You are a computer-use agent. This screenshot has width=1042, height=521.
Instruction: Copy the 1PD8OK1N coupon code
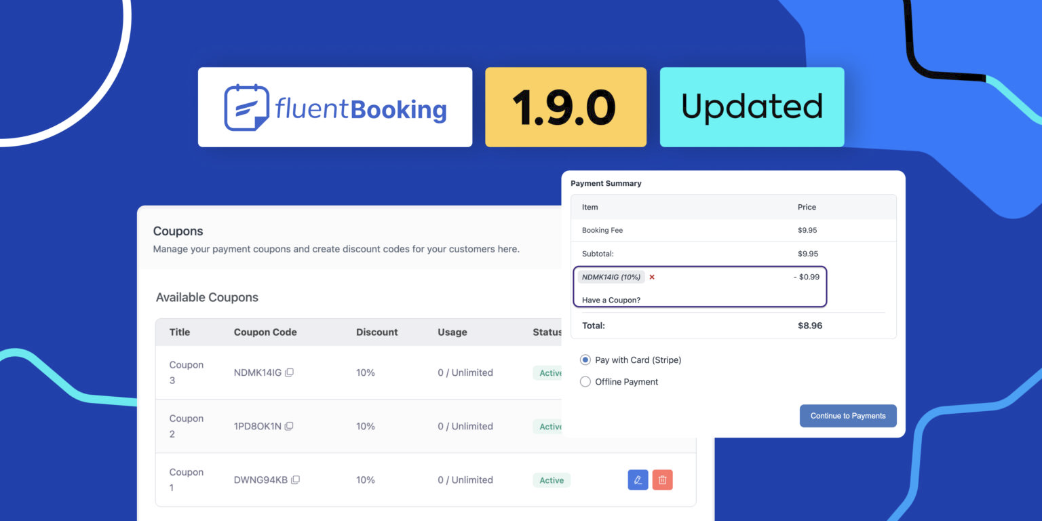click(x=290, y=425)
